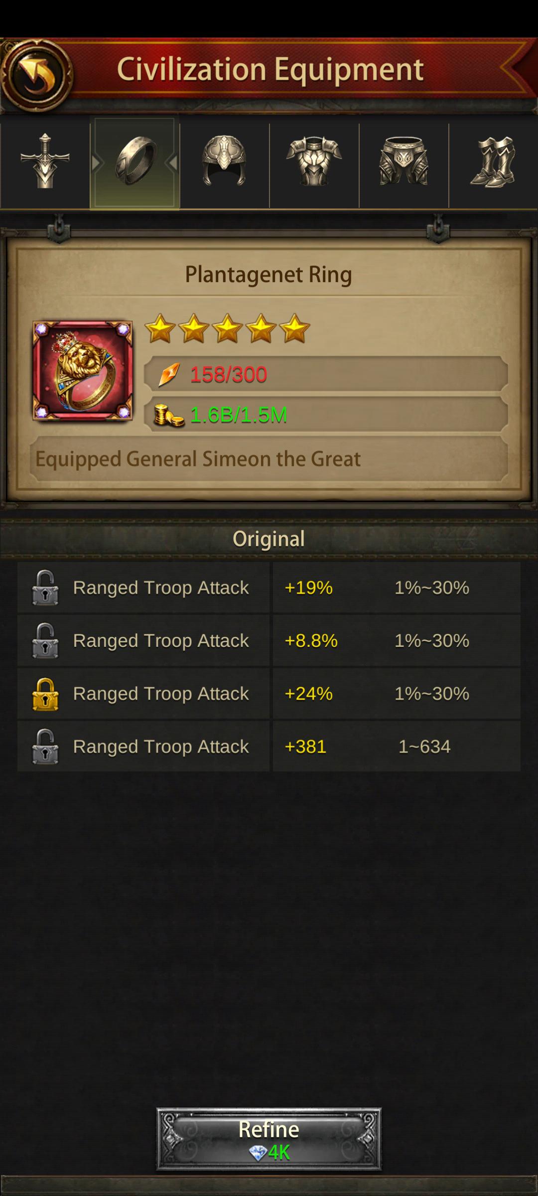Tap the 1~634 range for flat attack
The height and width of the screenshot is (1196, 538).
(424, 747)
